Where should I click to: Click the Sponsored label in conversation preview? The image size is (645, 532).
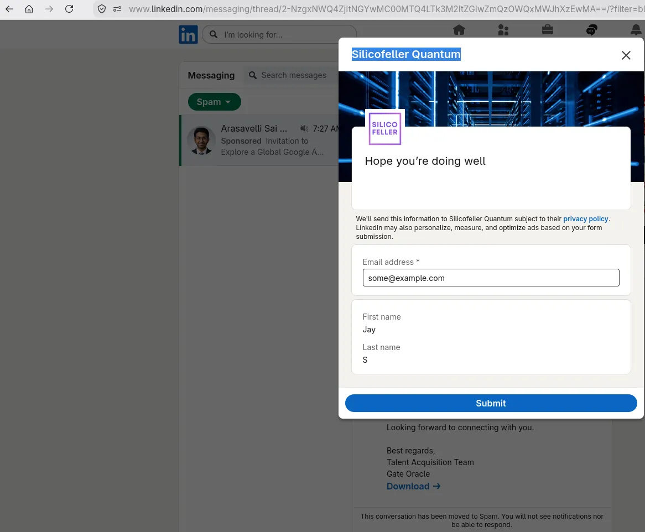point(241,141)
